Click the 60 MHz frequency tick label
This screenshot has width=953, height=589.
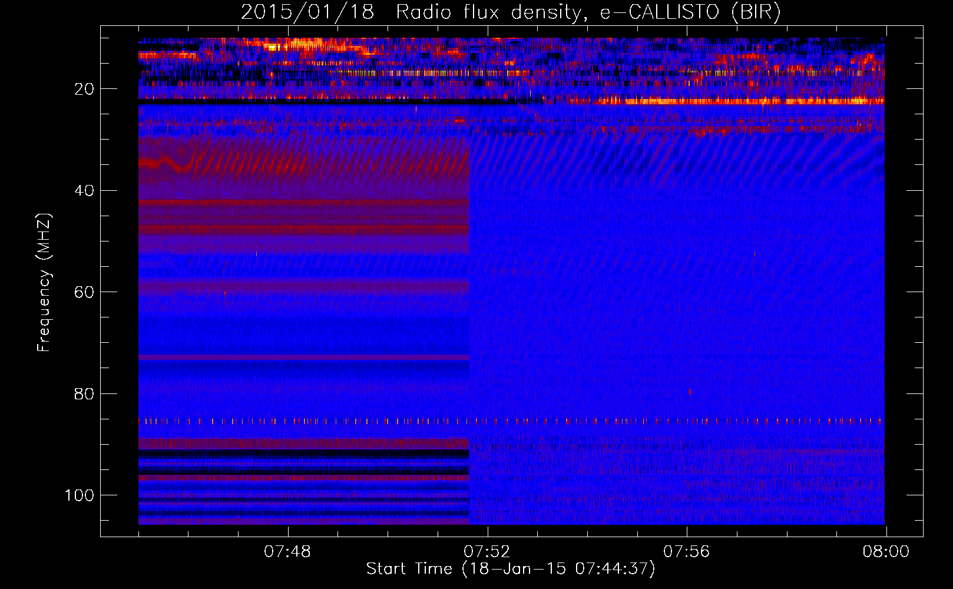pos(84,292)
